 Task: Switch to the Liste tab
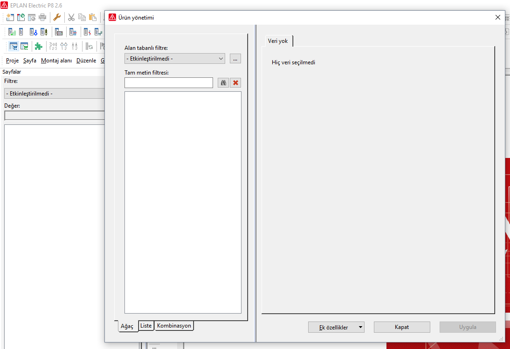click(x=146, y=326)
